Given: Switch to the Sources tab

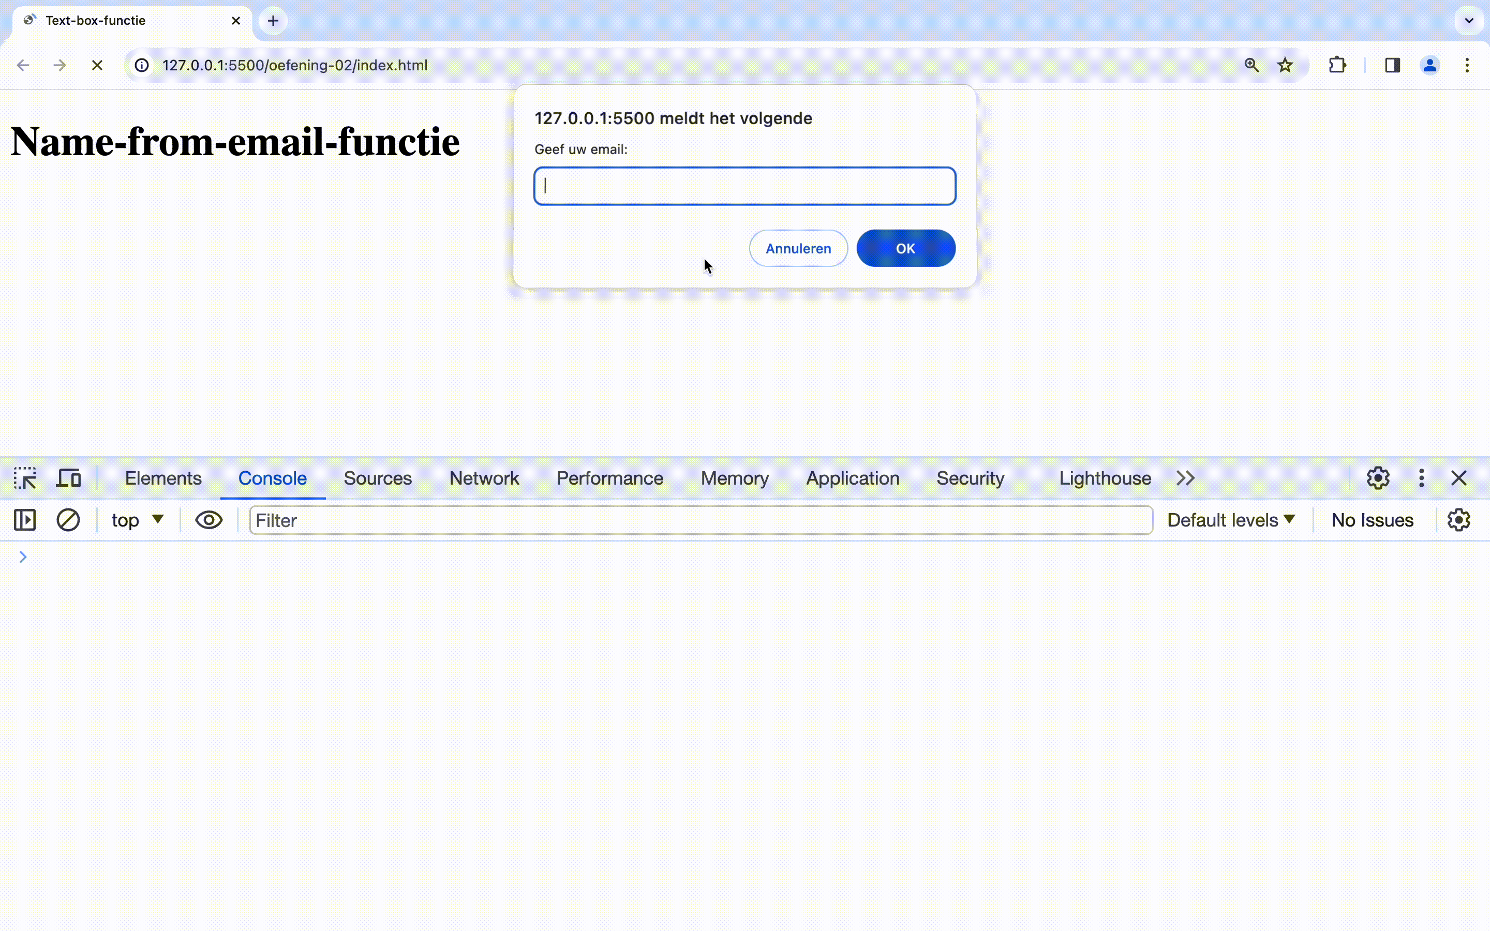Looking at the screenshot, I should 378,478.
